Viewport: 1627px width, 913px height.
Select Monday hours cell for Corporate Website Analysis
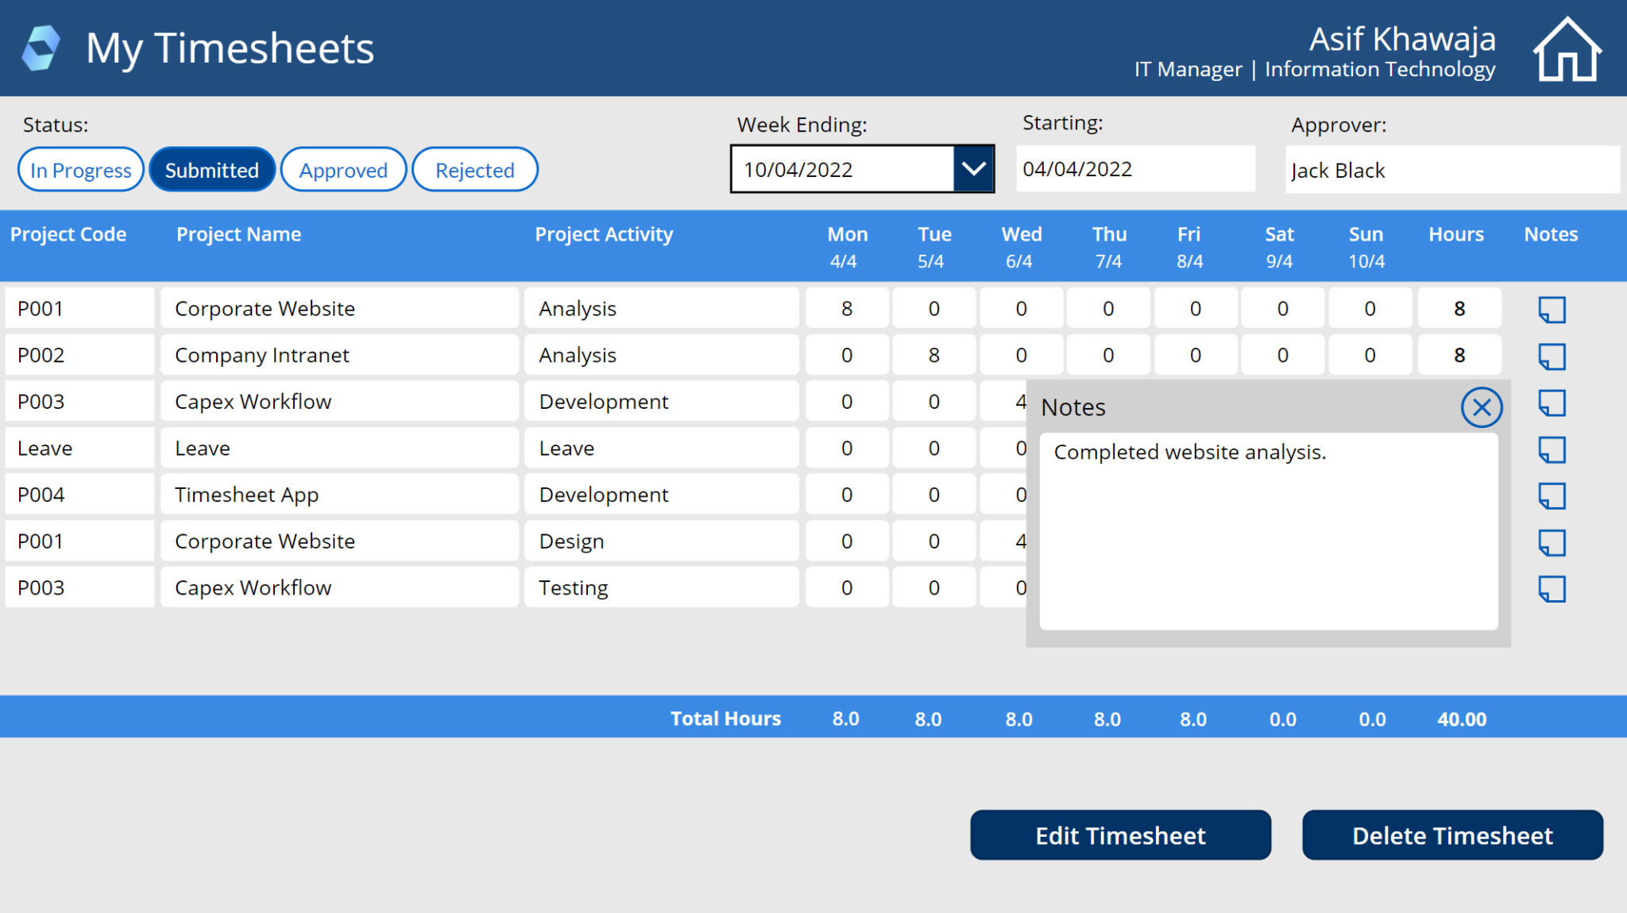click(x=846, y=308)
